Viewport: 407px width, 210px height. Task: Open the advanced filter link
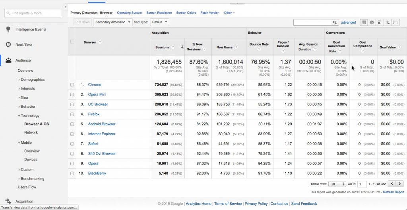348,23
